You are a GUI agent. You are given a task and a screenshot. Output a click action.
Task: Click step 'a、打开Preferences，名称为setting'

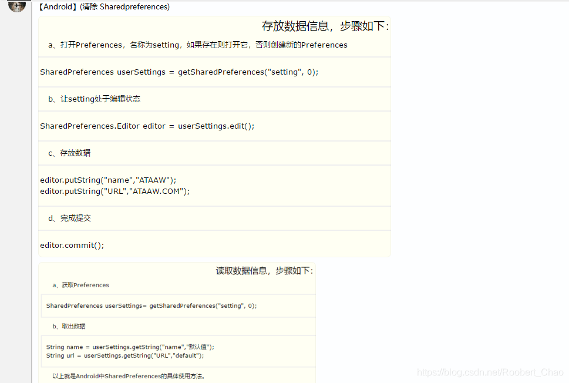coord(113,45)
